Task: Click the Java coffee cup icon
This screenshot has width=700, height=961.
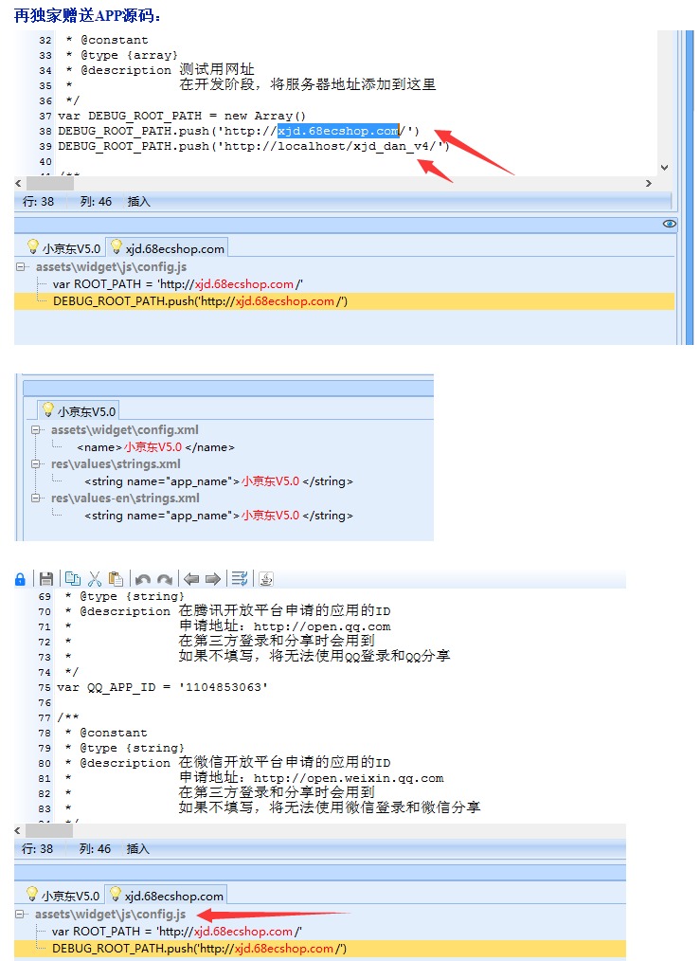Action: (x=266, y=579)
